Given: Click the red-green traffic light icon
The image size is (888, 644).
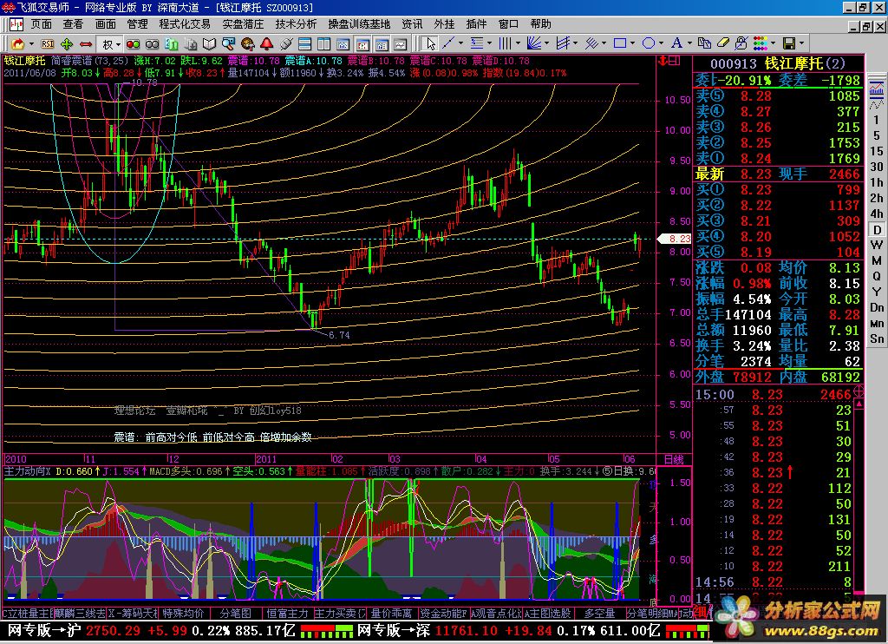Looking at the screenshot, I should tap(133, 43).
